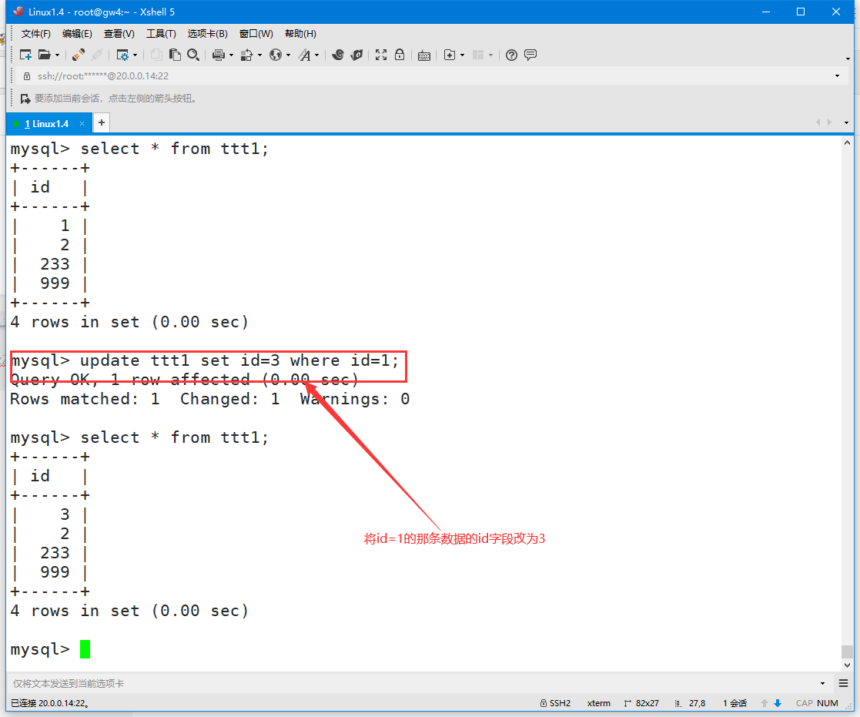Select the 1 Linux1.4 session tab
The width and height of the screenshot is (860, 717).
click(x=47, y=124)
